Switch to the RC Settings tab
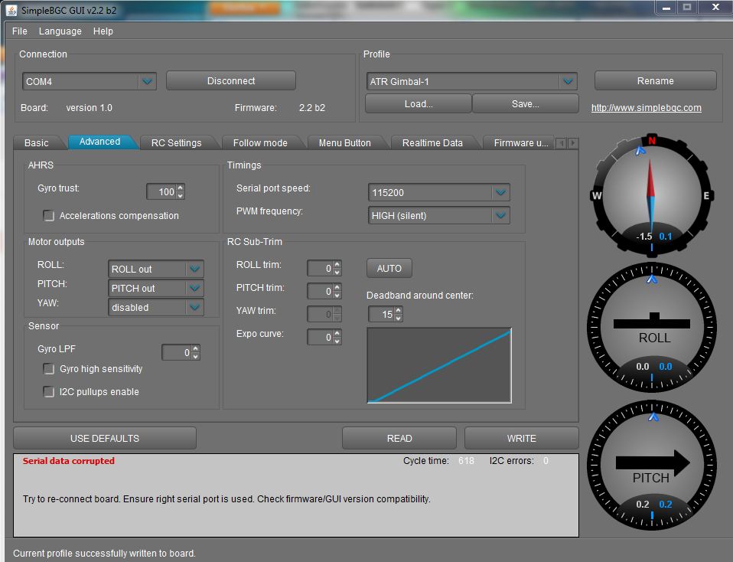The width and height of the screenshot is (733, 562). tap(176, 143)
